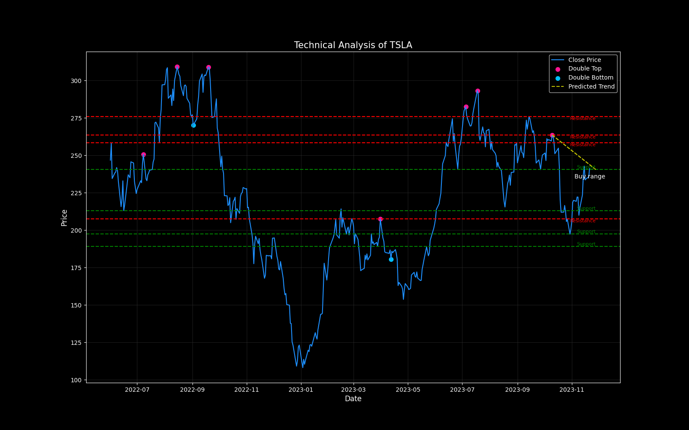
Task: Click the 2022-07 date tick
Action: coord(137,390)
